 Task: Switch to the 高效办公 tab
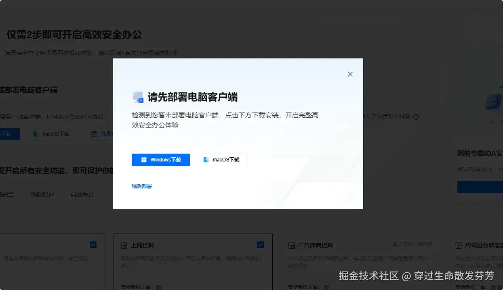tap(82, 194)
